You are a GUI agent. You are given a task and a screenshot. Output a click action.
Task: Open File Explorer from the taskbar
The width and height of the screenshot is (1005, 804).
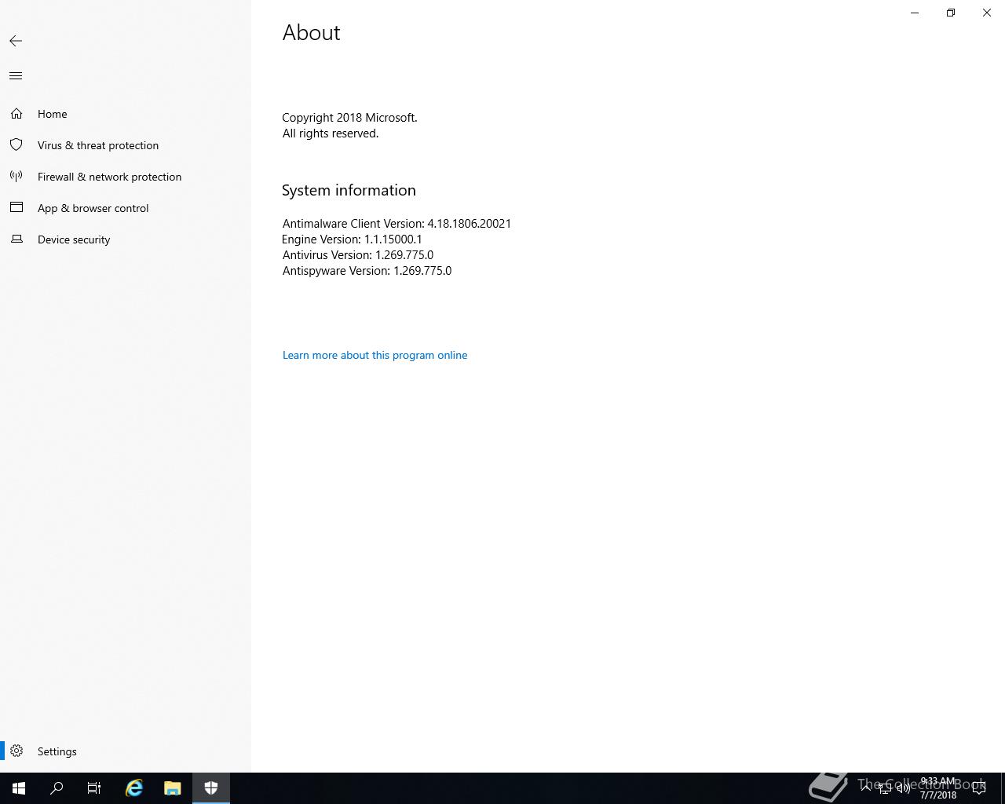[172, 788]
